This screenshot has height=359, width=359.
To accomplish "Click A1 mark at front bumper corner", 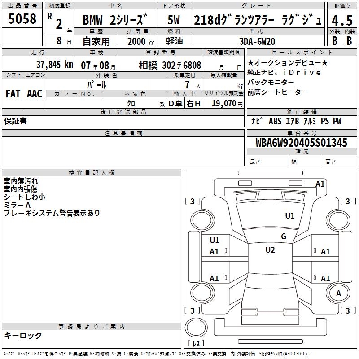I will click(x=320, y=184).
